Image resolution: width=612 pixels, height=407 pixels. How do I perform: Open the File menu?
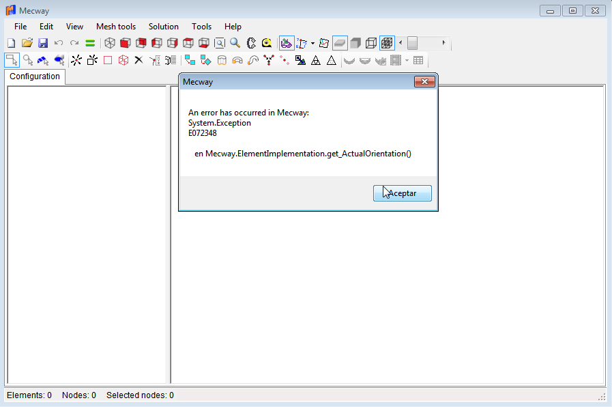pos(20,27)
